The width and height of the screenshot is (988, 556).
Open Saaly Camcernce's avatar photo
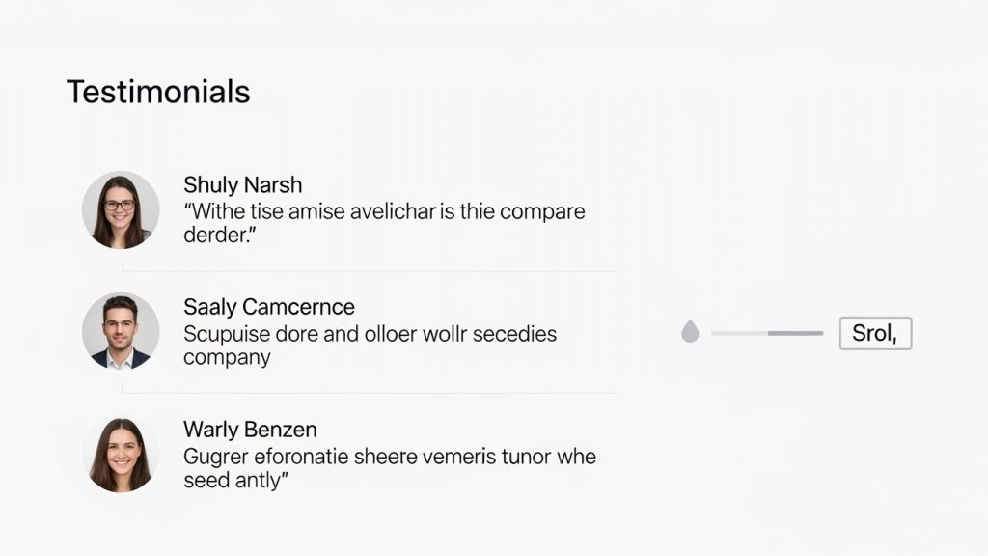pos(121,331)
